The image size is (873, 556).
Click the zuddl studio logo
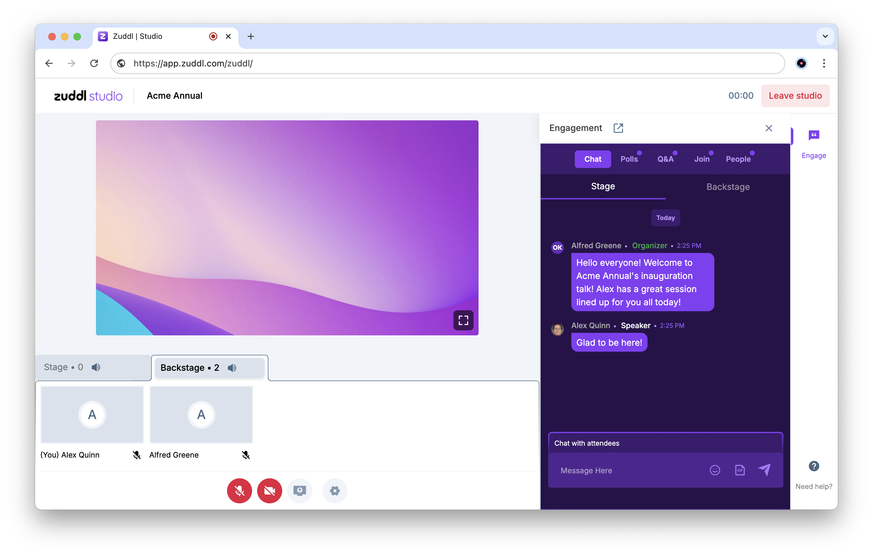click(x=88, y=96)
